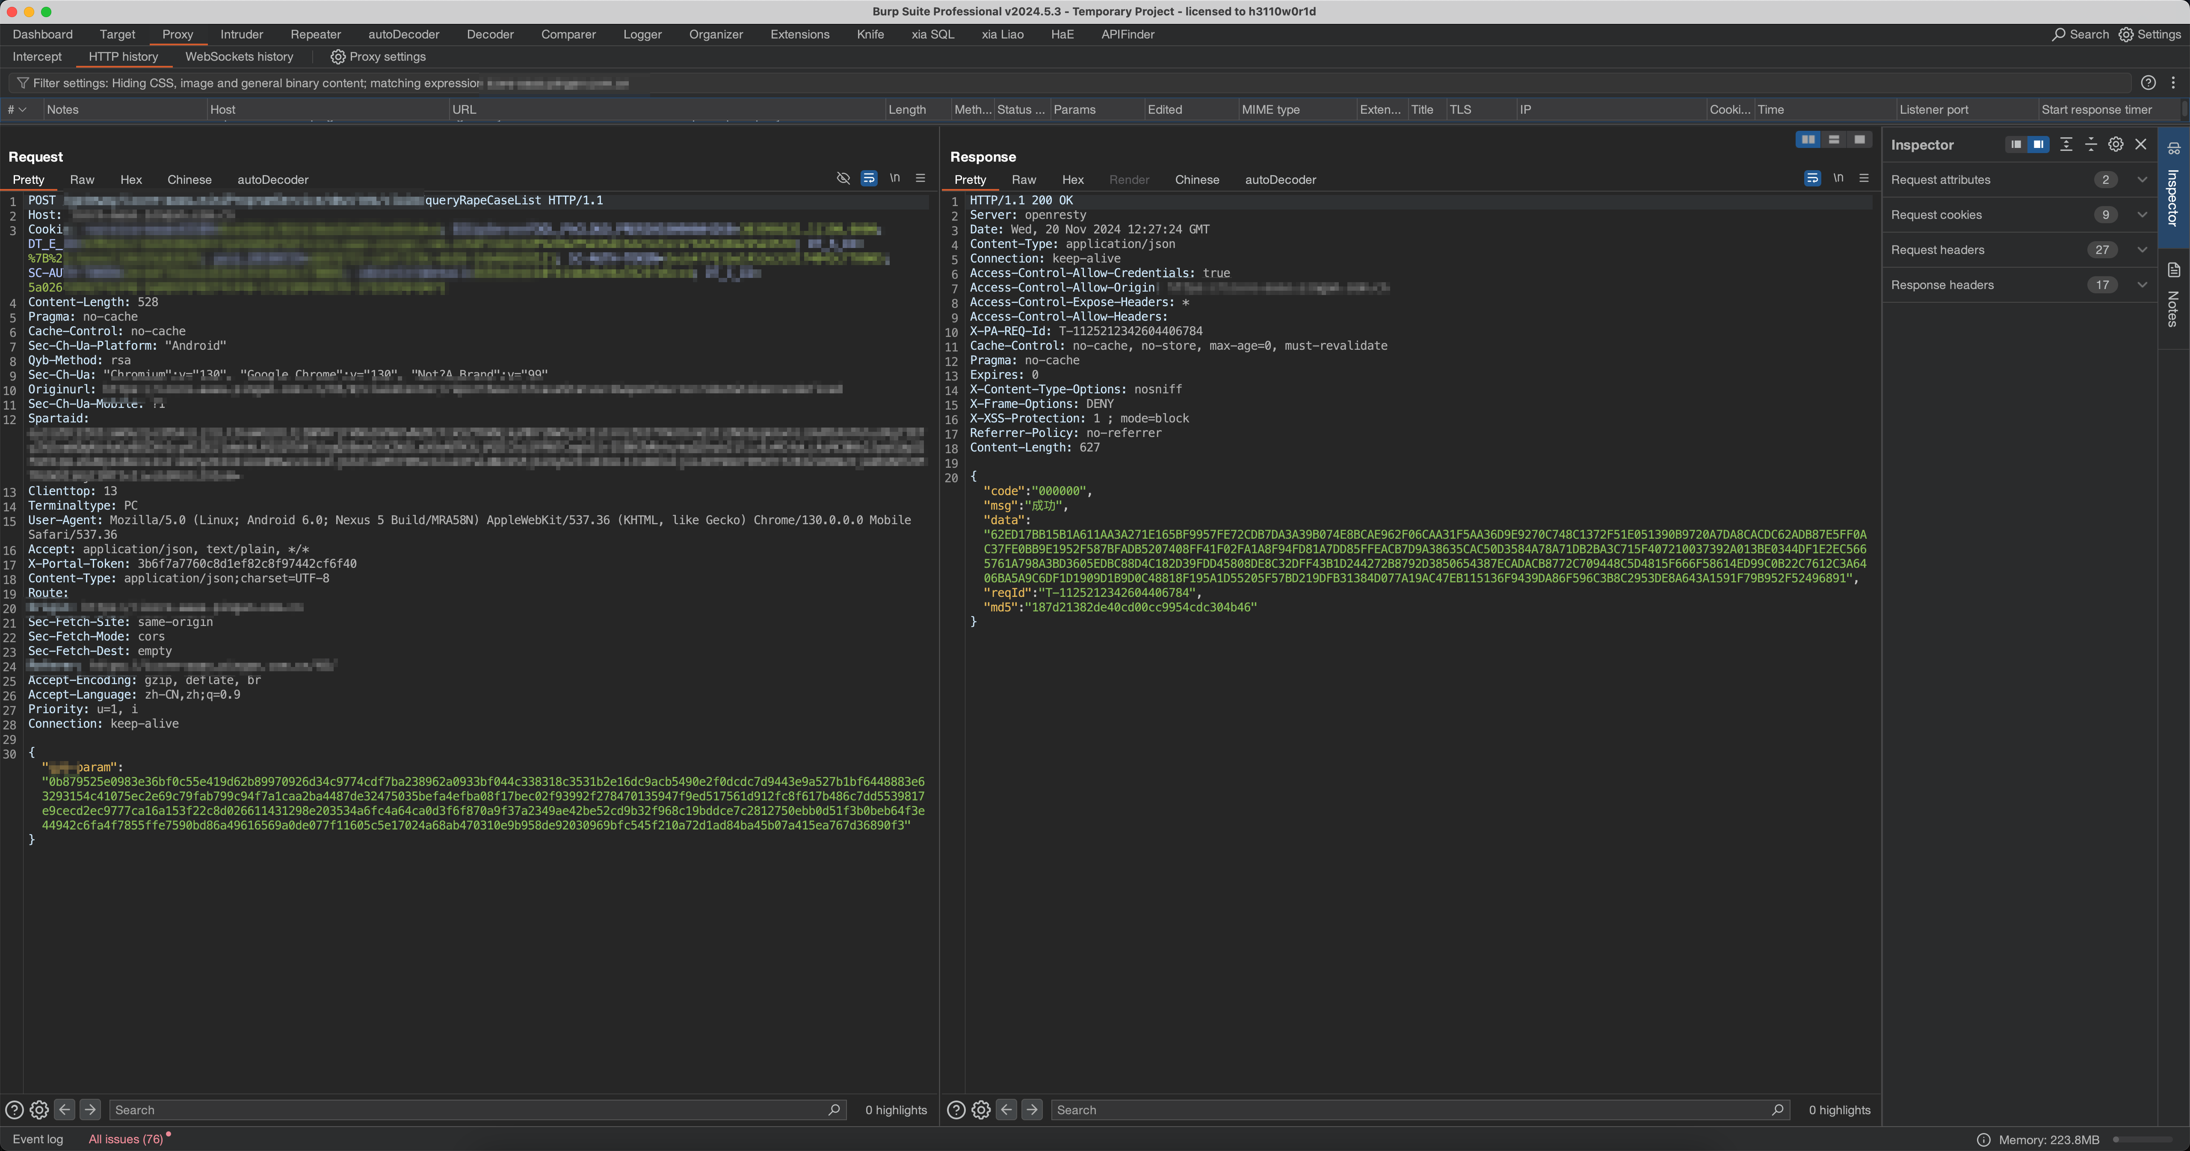Screen dimensions: 2190x1151
Task: Go to previous Request search match
Action: [65, 1110]
